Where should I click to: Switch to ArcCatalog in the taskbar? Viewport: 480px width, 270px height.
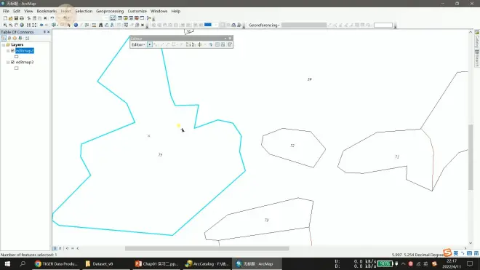tap(207, 264)
